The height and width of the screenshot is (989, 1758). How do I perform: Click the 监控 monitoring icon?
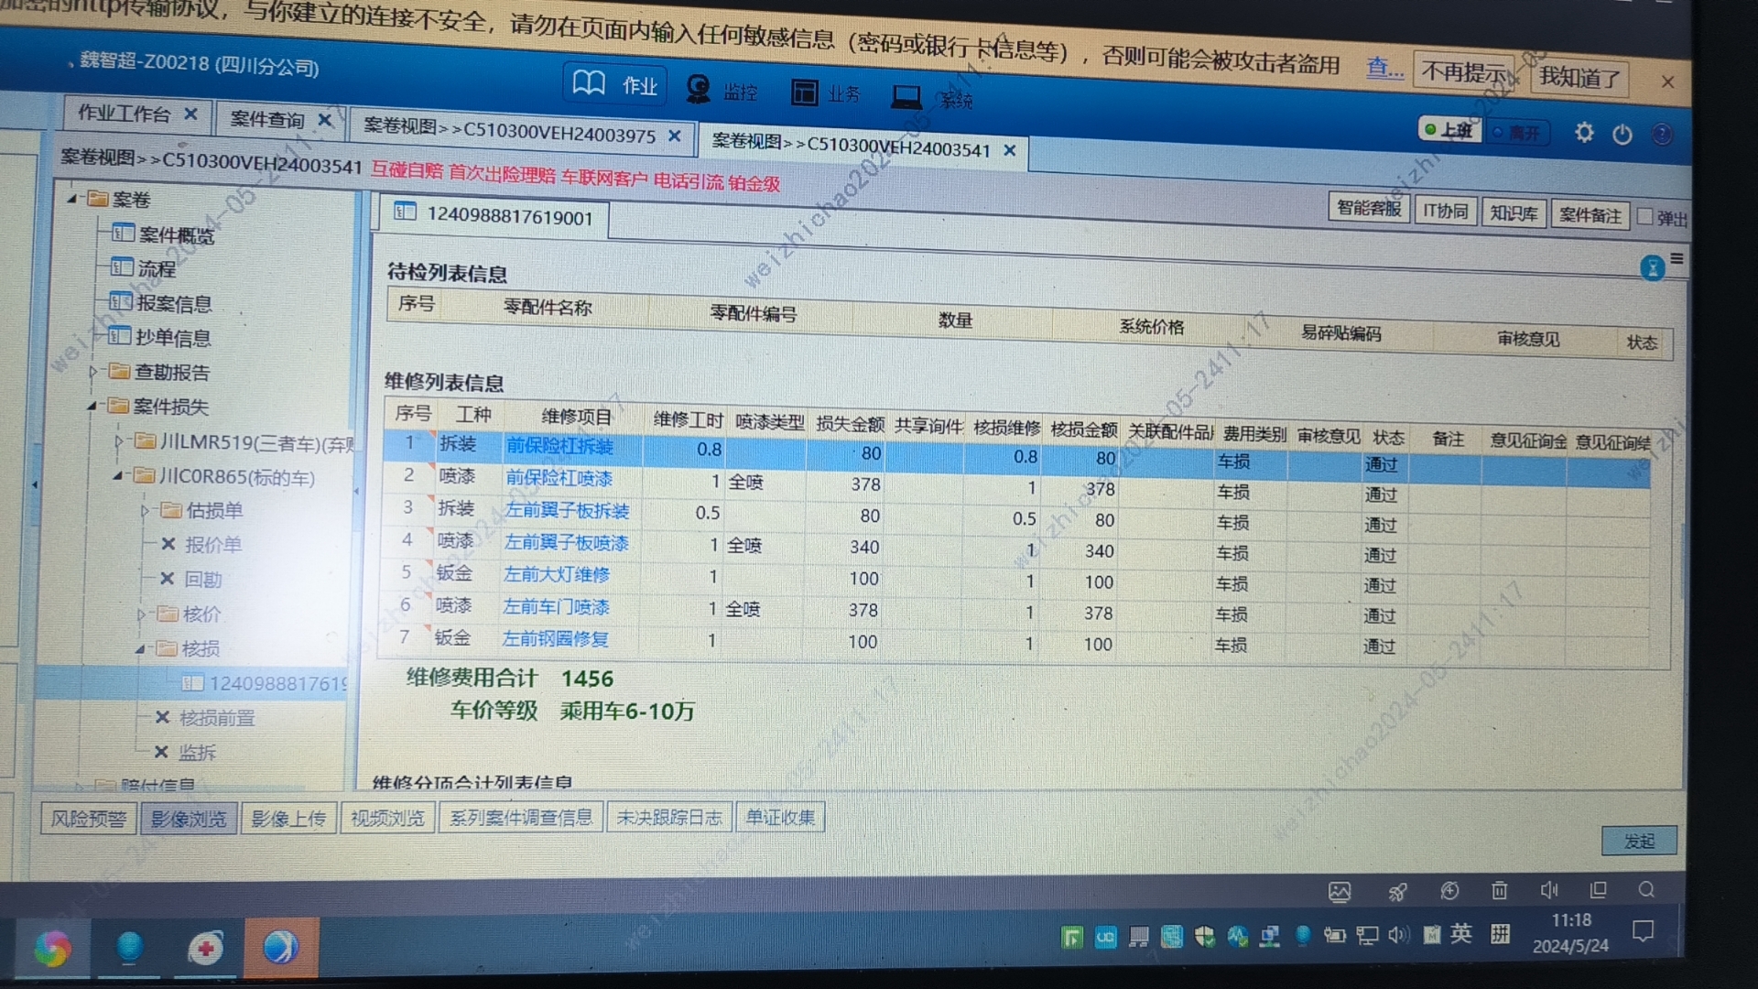(700, 90)
